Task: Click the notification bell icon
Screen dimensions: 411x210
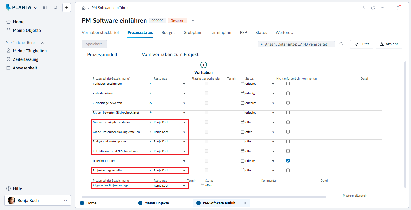Action: pos(398,8)
